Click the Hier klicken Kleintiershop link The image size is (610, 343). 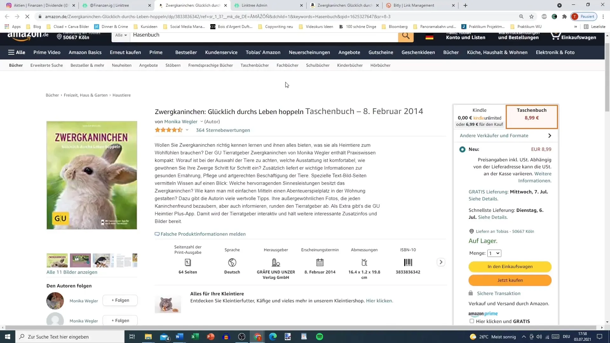[379, 301]
